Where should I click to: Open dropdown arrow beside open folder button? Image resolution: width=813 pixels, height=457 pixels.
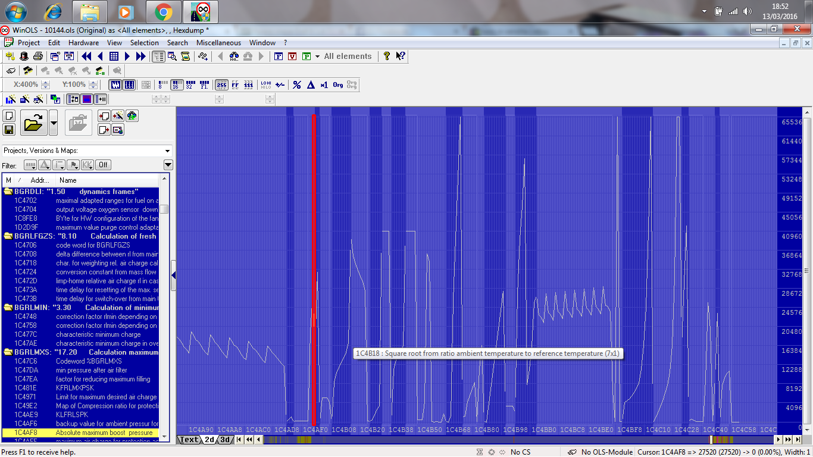[x=54, y=123]
